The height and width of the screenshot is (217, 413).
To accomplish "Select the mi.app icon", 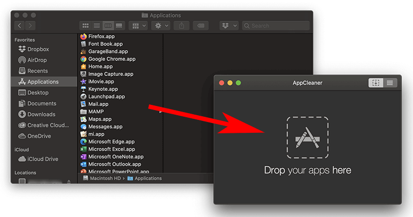I will coord(84,134).
